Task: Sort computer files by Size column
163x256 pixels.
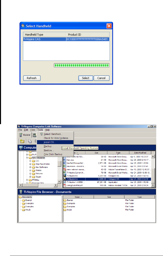Action: click(96, 153)
